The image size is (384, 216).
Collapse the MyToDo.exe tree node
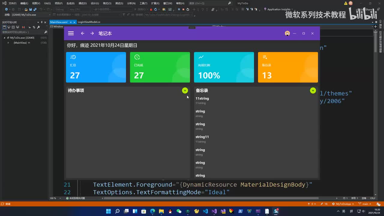pyautogui.click(x=4, y=38)
